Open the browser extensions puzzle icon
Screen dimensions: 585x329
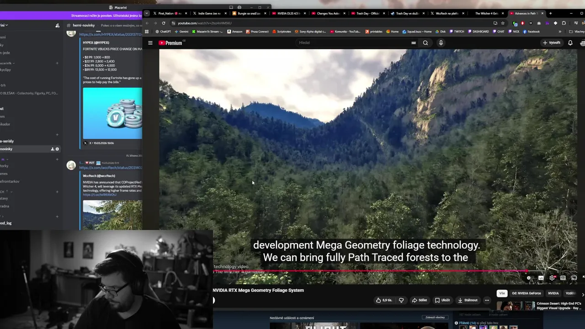(x=564, y=23)
